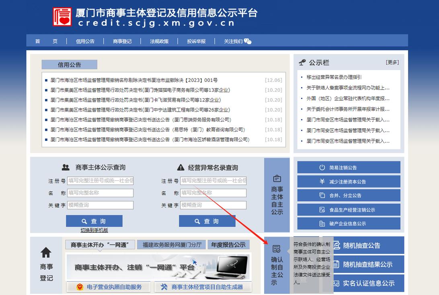Click the 更多 link in 公示栏
The height and width of the screenshot is (295, 439).
(393, 63)
